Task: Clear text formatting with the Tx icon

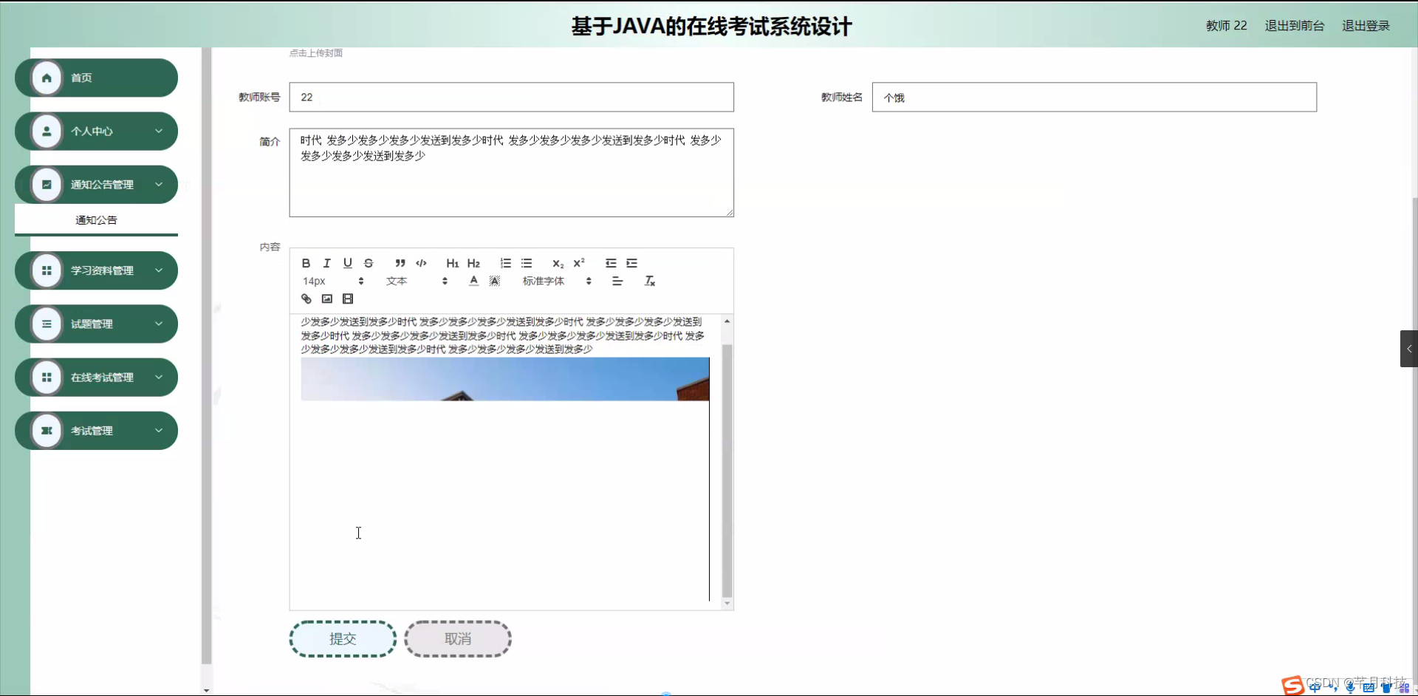Action: 649,281
